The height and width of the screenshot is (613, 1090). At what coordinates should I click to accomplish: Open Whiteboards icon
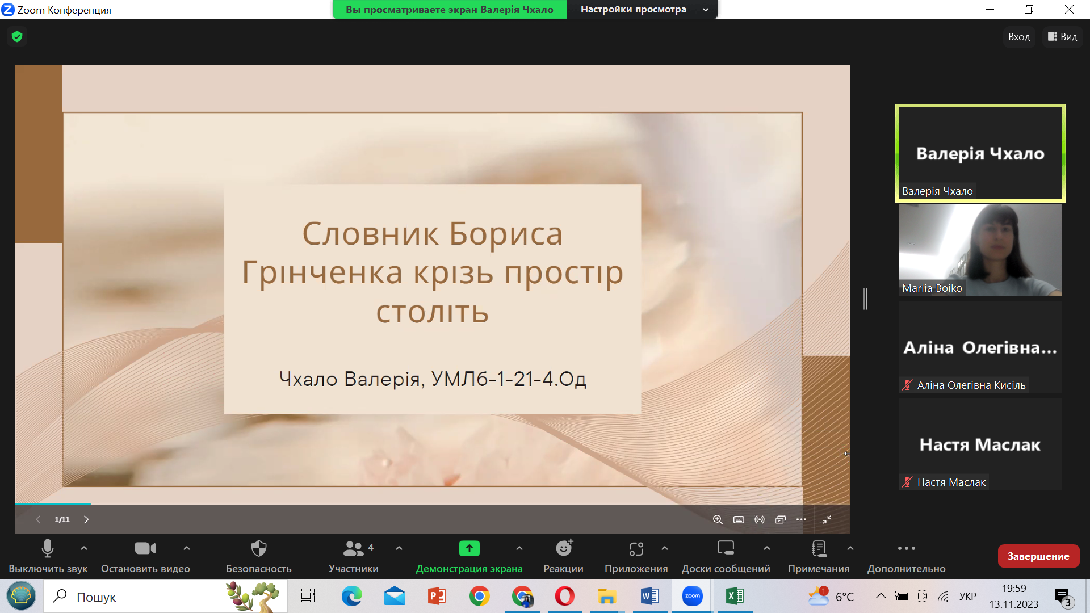pyautogui.click(x=726, y=548)
